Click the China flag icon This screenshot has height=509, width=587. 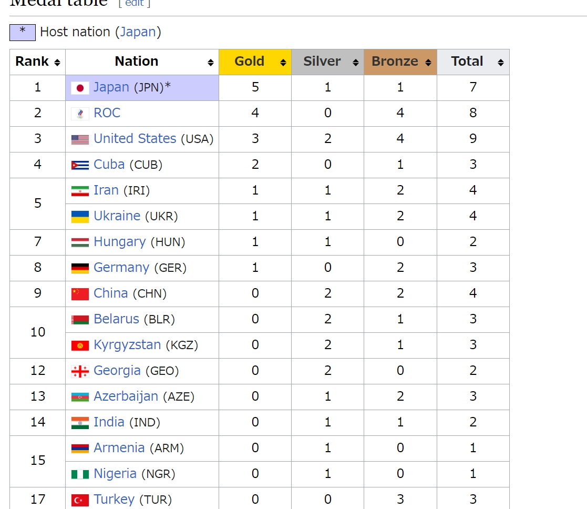pos(80,294)
